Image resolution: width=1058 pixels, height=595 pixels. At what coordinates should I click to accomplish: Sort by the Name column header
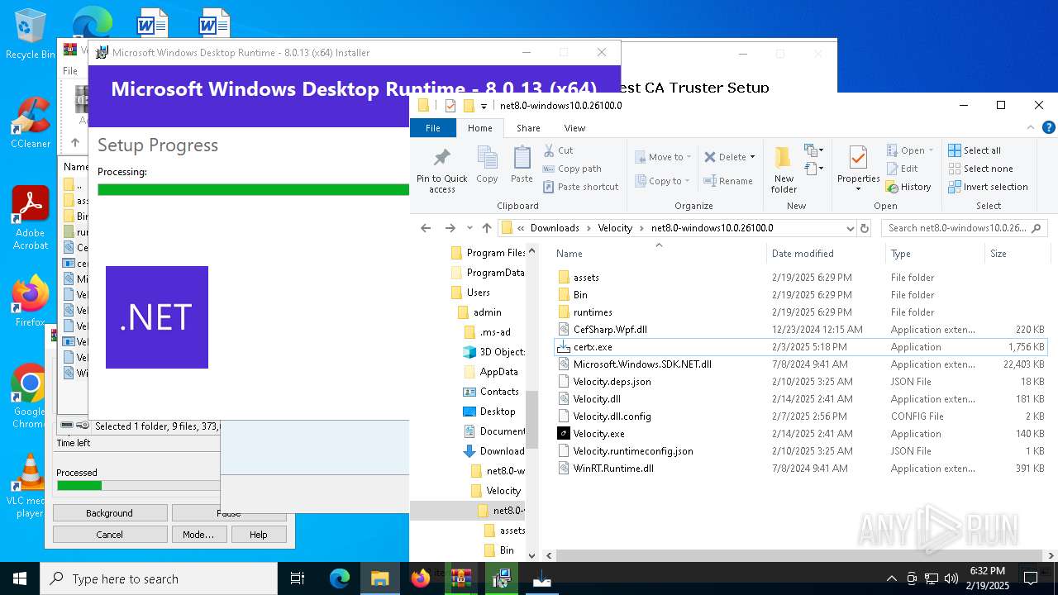658,254
